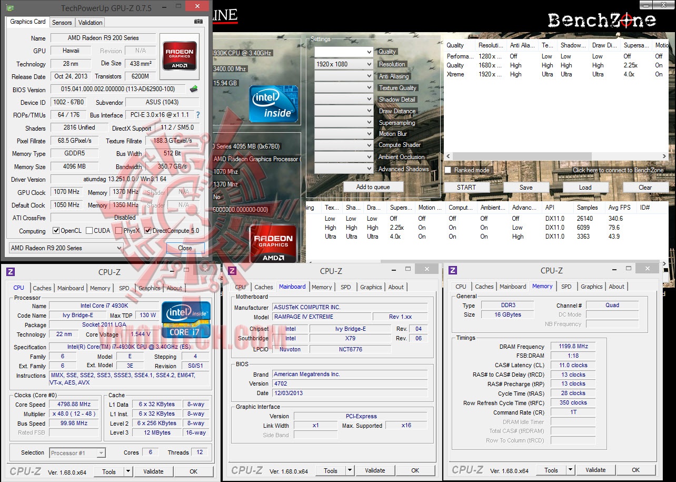Expand the Anti Aliasing dropdown
The image size is (676, 482).
pyautogui.click(x=344, y=76)
